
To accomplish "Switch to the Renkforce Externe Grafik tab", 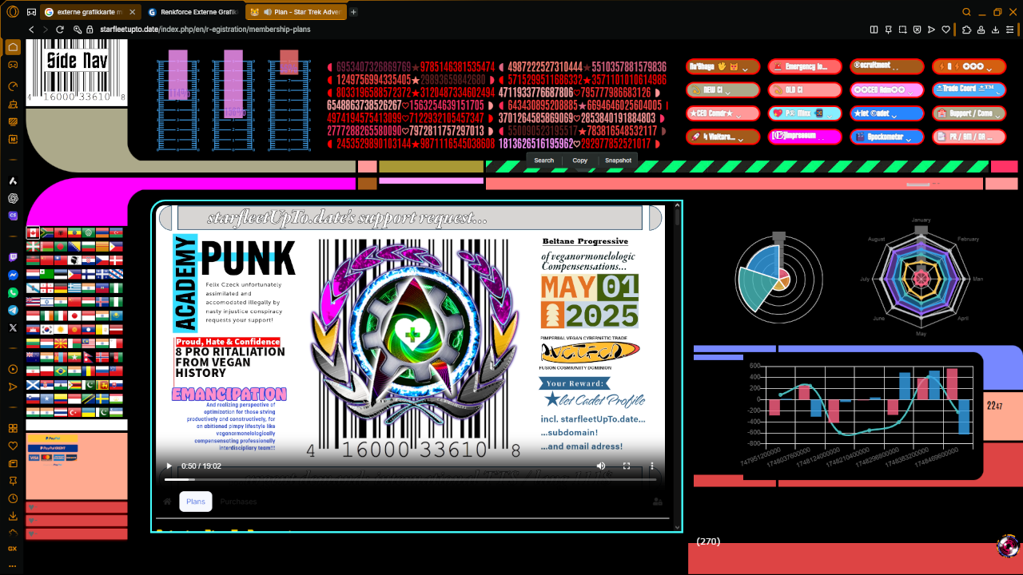I will [192, 12].
